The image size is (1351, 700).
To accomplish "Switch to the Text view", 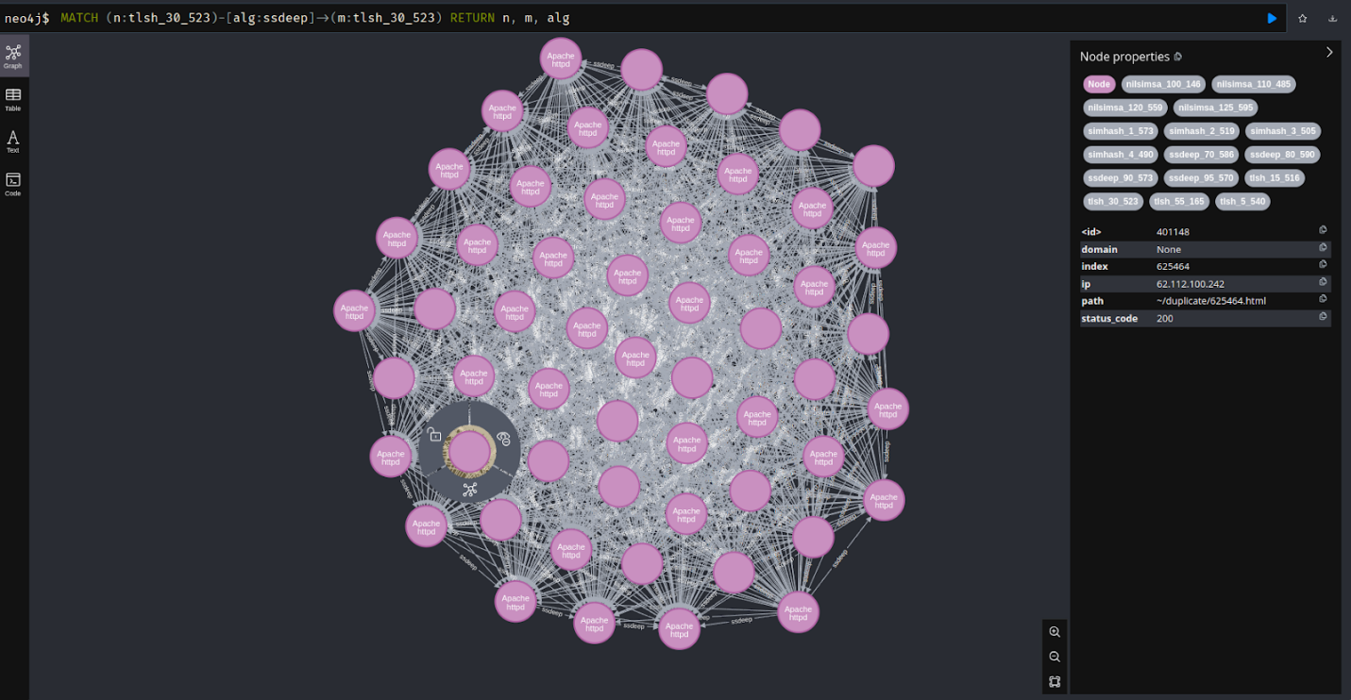I will click(13, 142).
